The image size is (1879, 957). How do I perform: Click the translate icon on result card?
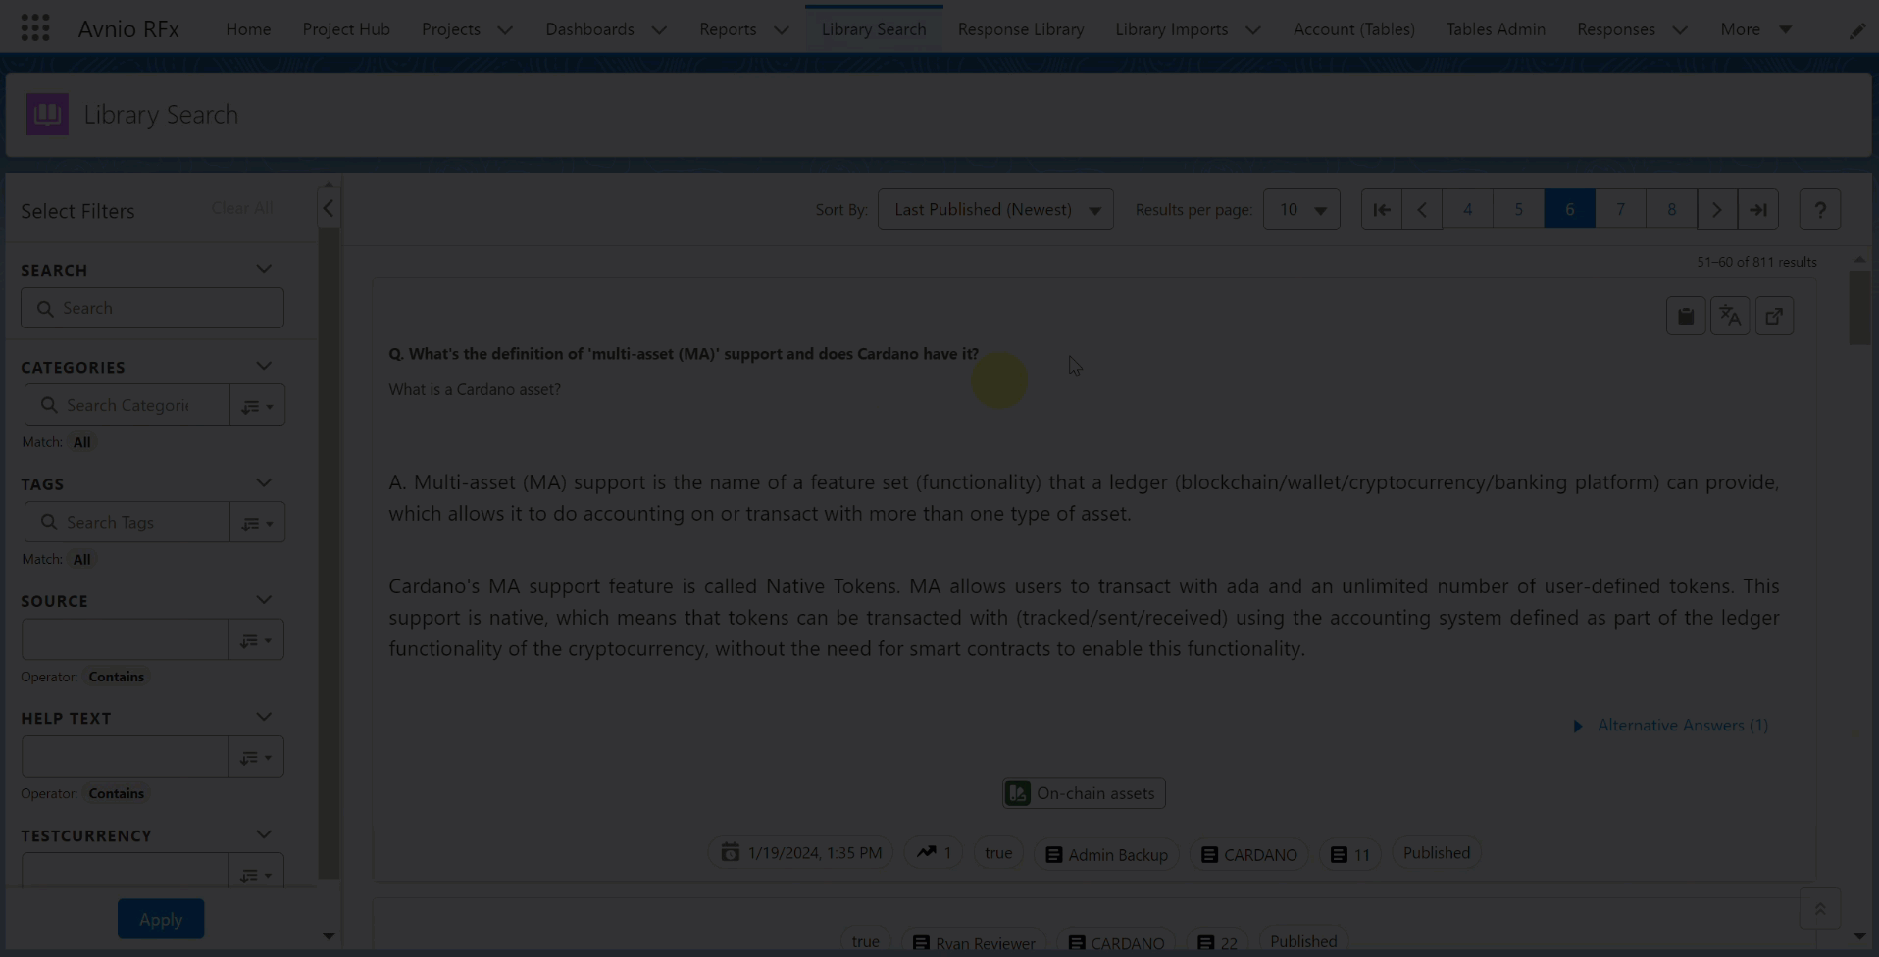[1730, 316]
